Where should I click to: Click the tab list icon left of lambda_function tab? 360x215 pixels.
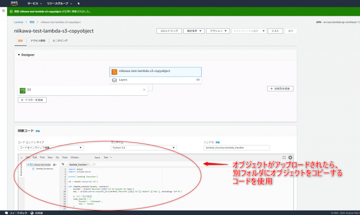[63, 164]
